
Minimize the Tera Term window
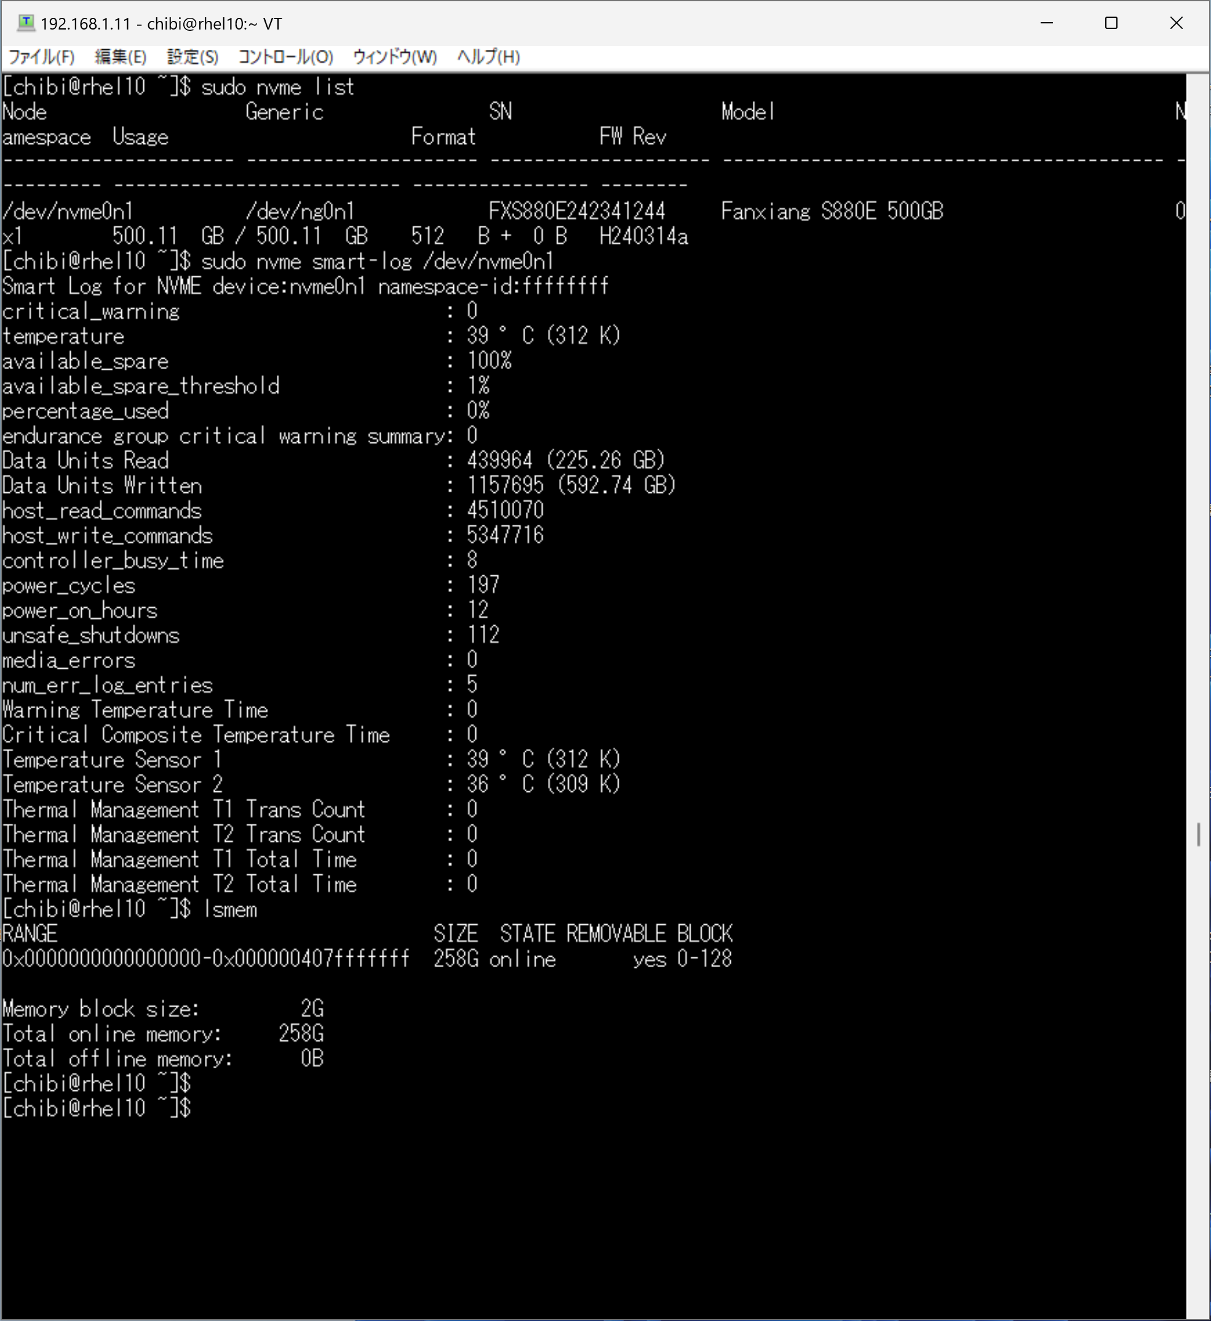1047,23
